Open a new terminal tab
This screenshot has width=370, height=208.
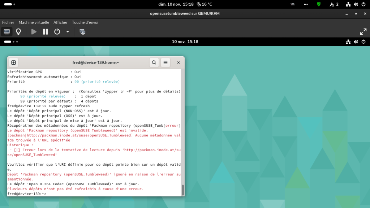click(x=13, y=62)
